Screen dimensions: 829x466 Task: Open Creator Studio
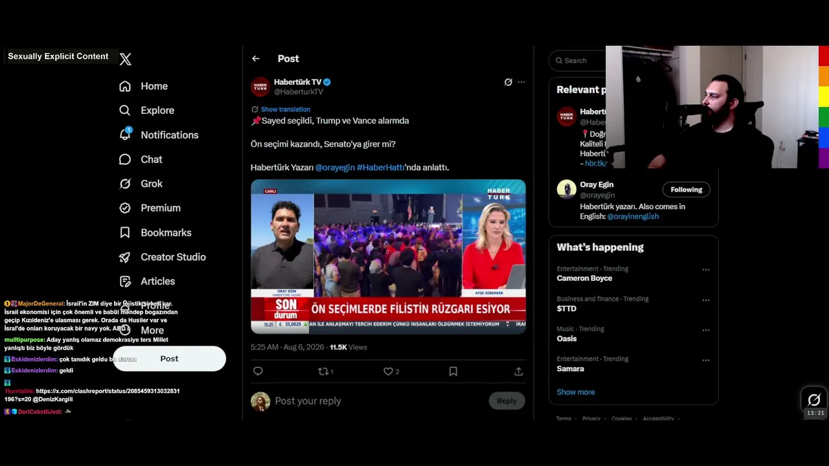click(163, 257)
